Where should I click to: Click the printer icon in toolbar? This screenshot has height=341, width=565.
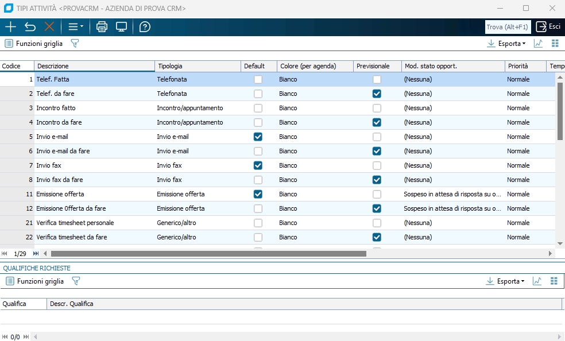coord(102,27)
